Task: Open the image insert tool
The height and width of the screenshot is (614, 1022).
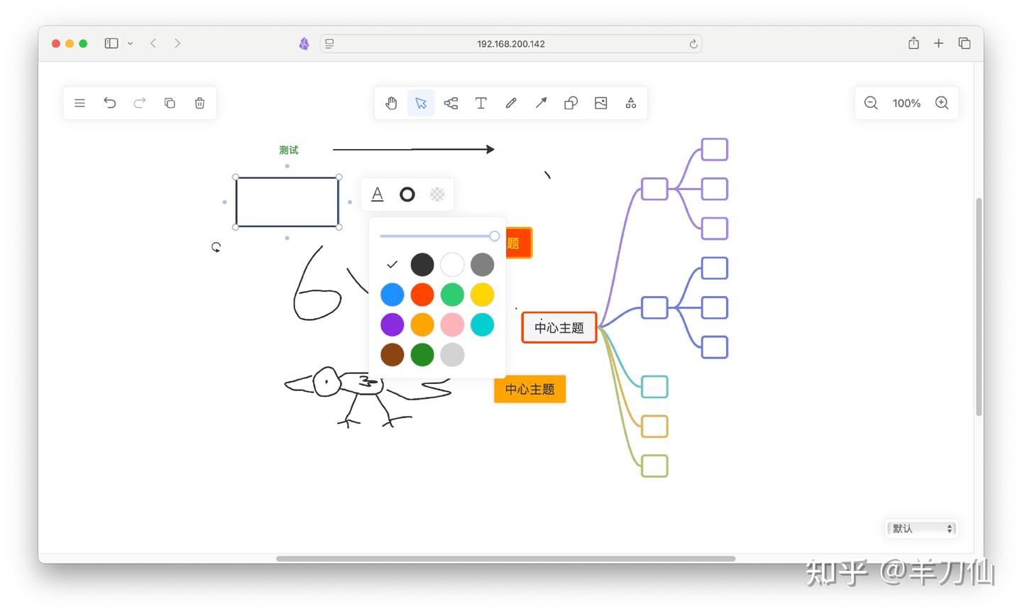Action: pos(600,103)
